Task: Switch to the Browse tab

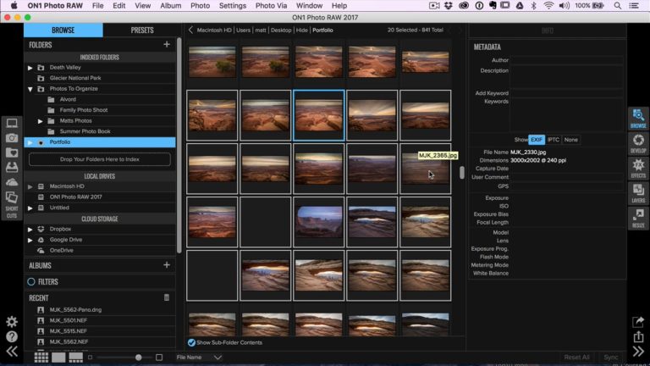Action: [x=63, y=30]
